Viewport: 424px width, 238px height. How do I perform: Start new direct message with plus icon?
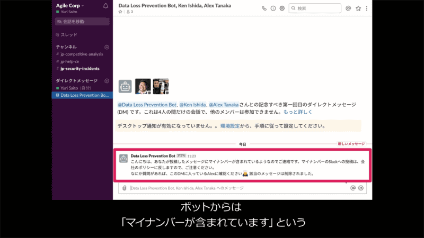pos(107,81)
